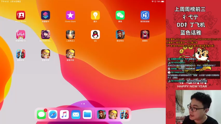Viewport: 221px width, 124px height.
Task: Tap the date text in the status bar
Action: tap(16, 1)
